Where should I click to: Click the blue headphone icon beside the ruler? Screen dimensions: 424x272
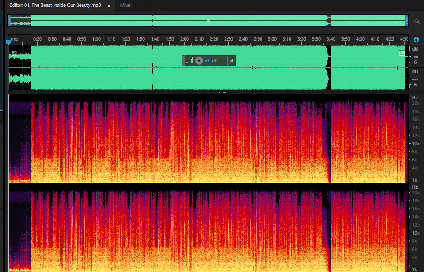pos(416,39)
